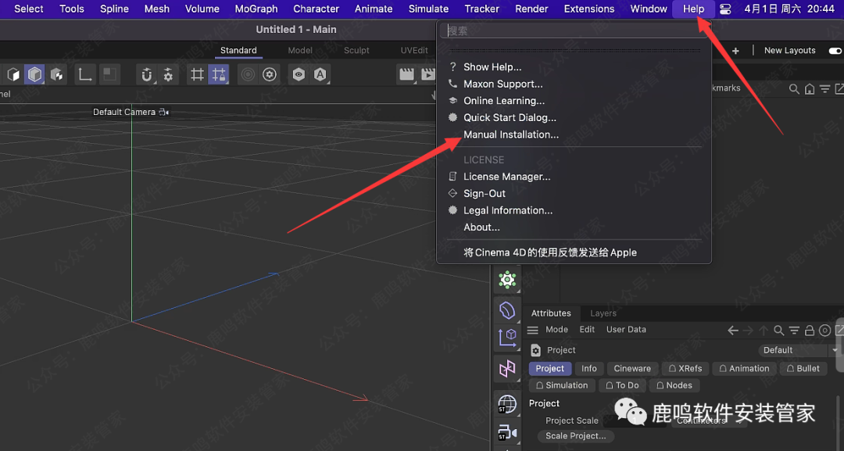This screenshot has width=844, height=451.
Task: Open the Mode menu in Attributes
Action: coord(556,330)
